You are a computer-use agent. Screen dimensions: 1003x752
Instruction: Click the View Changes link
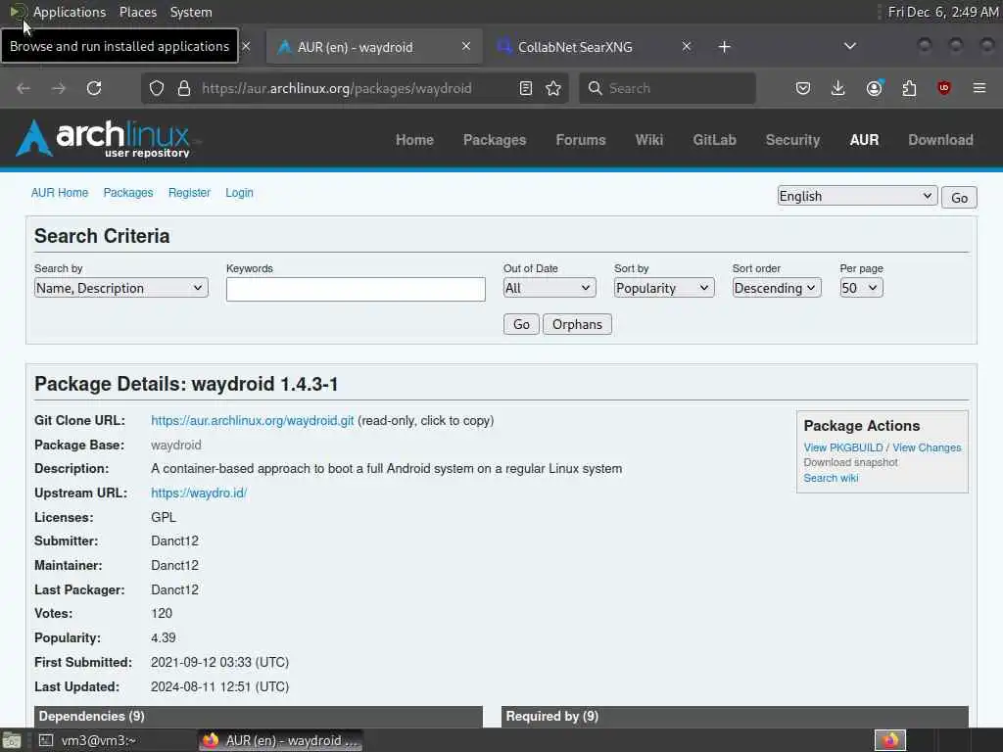pos(927,447)
